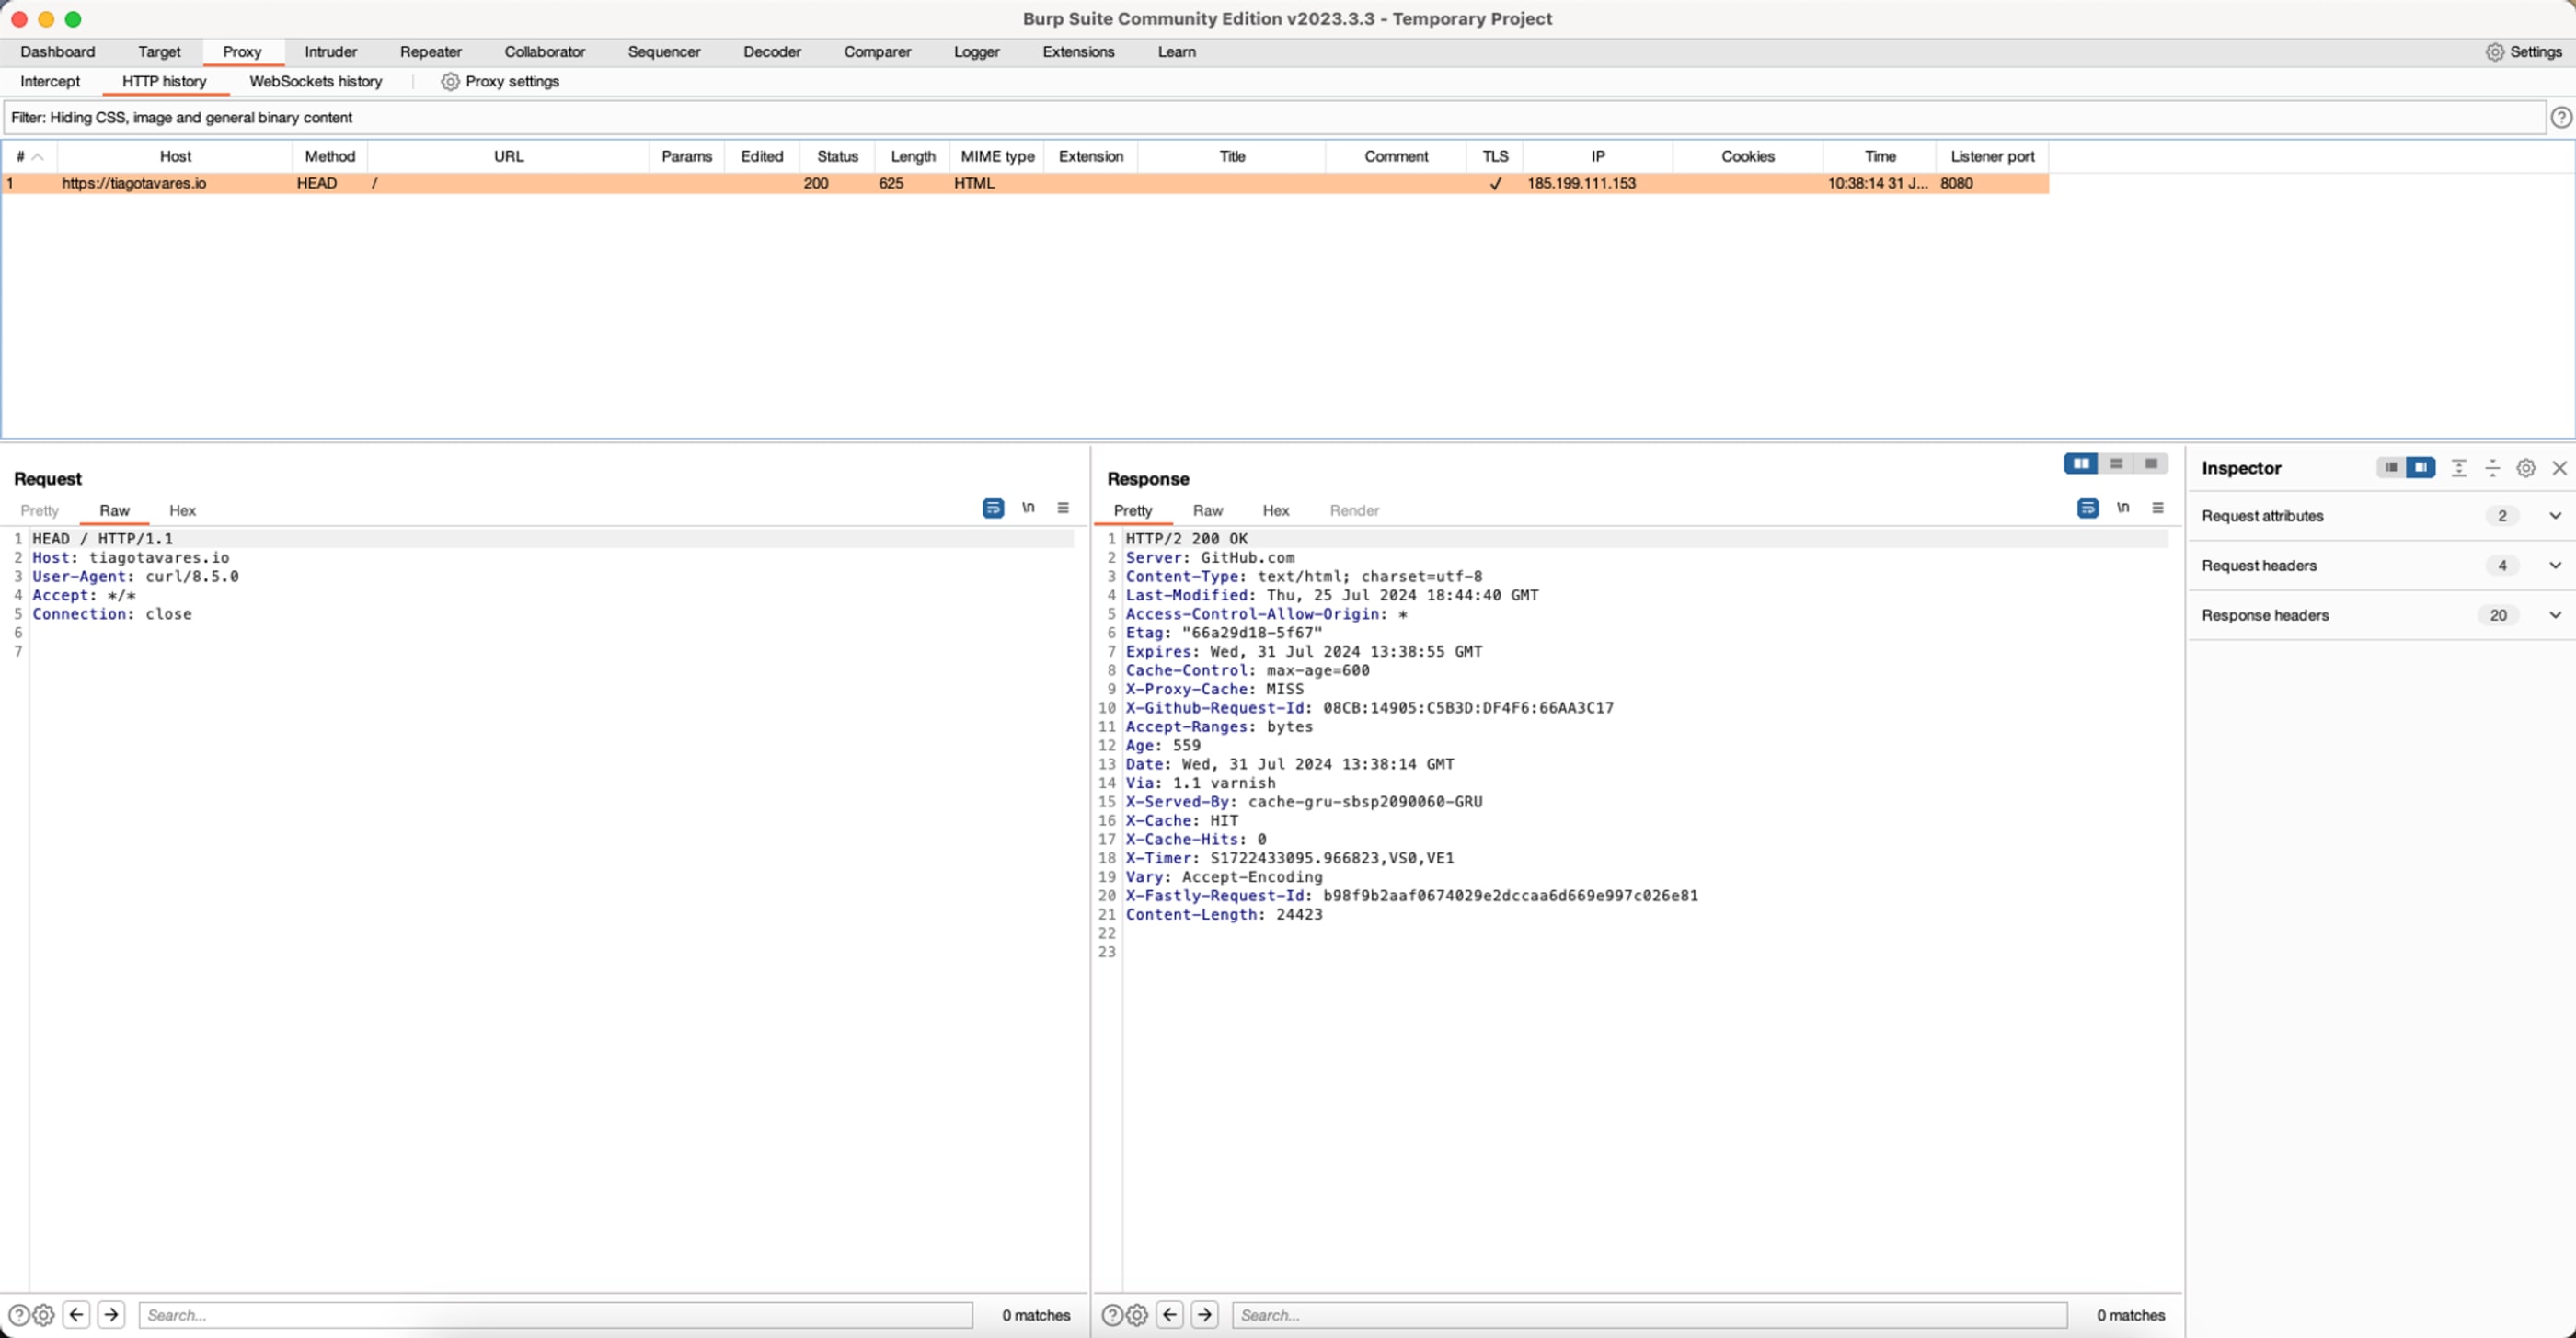Open the Repeater tab
Image resolution: width=2576 pixels, height=1338 pixels.
[x=430, y=52]
